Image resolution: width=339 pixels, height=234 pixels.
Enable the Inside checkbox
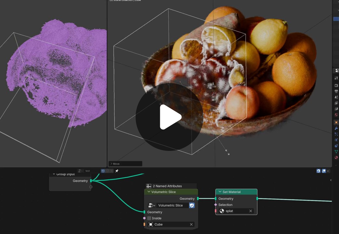point(149,218)
